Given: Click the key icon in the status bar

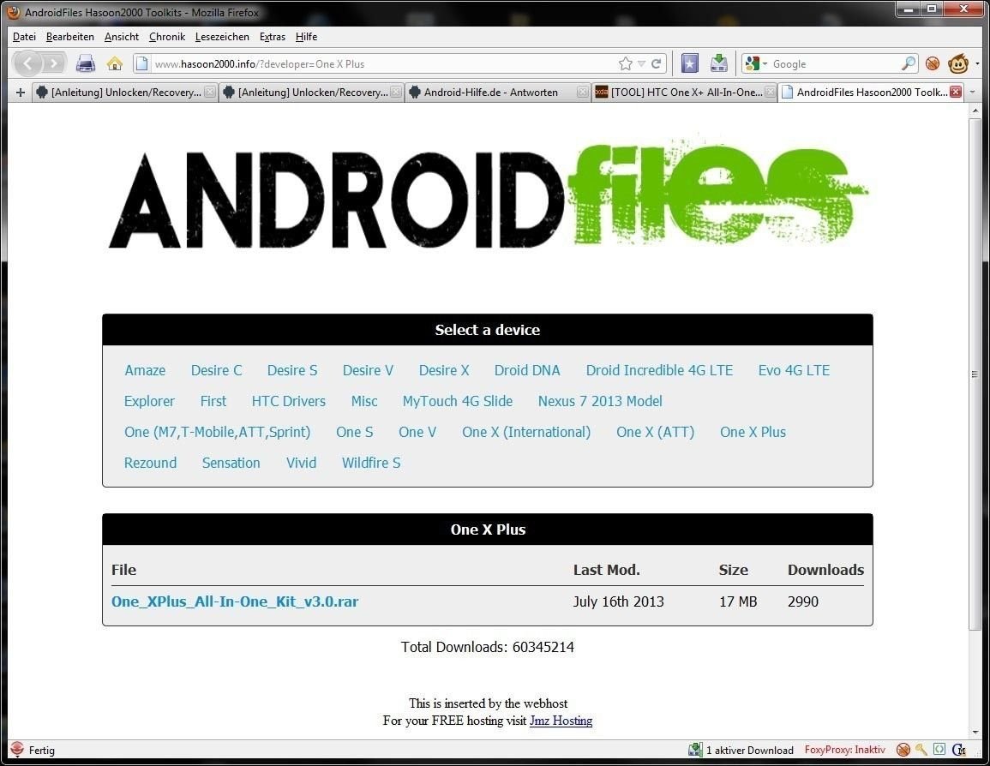Looking at the screenshot, I should tap(921, 750).
